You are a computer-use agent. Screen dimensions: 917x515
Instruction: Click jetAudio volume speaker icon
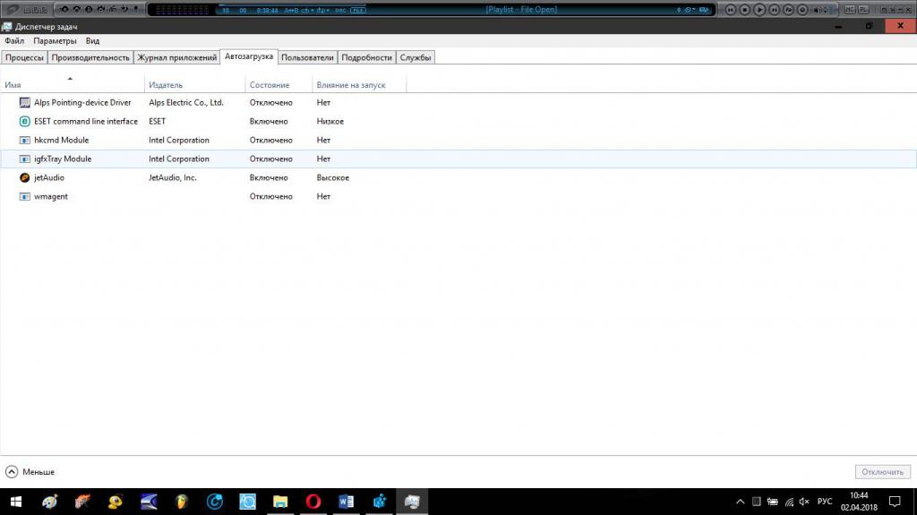tap(818, 10)
